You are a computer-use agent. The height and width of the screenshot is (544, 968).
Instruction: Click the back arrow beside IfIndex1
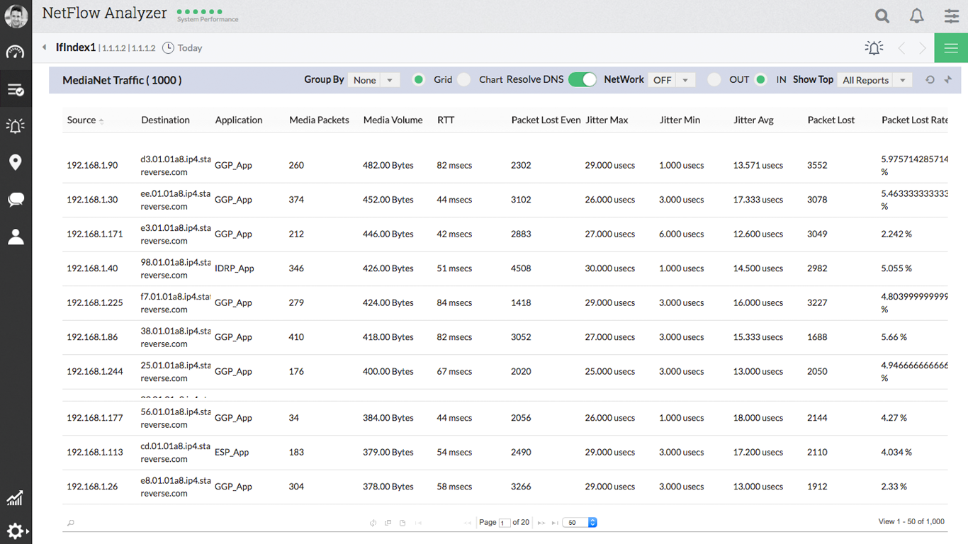[x=45, y=47]
